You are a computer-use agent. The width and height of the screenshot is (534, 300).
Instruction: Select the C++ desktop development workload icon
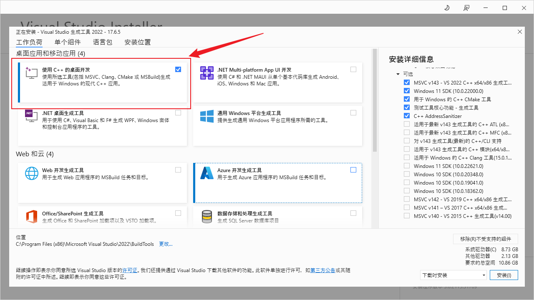(31, 72)
